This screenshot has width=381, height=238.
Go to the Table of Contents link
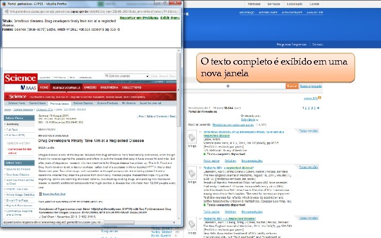pos(157,116)
